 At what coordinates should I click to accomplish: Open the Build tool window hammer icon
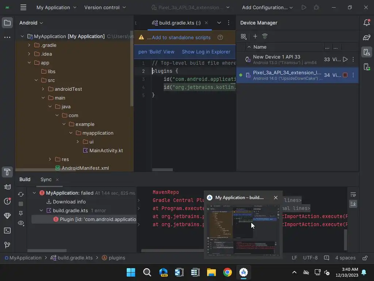(x=7, y=172)
